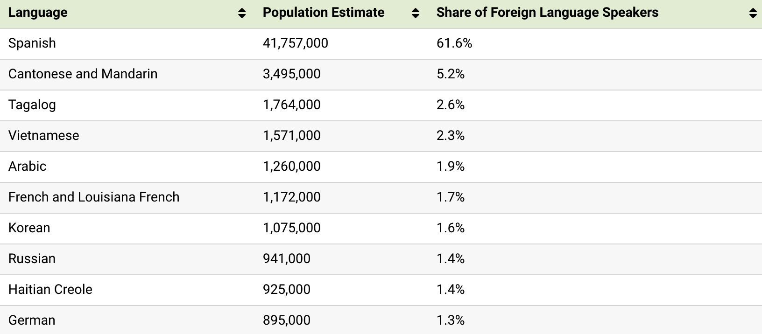This screenshot has width=762, height=334.
Task: Select the Tagalog row label
Action: [32, 105]
